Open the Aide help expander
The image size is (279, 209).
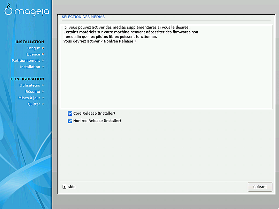(x=69, y=187)
